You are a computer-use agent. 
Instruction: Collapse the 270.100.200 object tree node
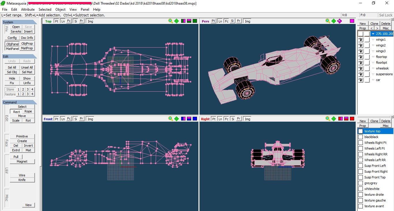click(x=373, y=34)
